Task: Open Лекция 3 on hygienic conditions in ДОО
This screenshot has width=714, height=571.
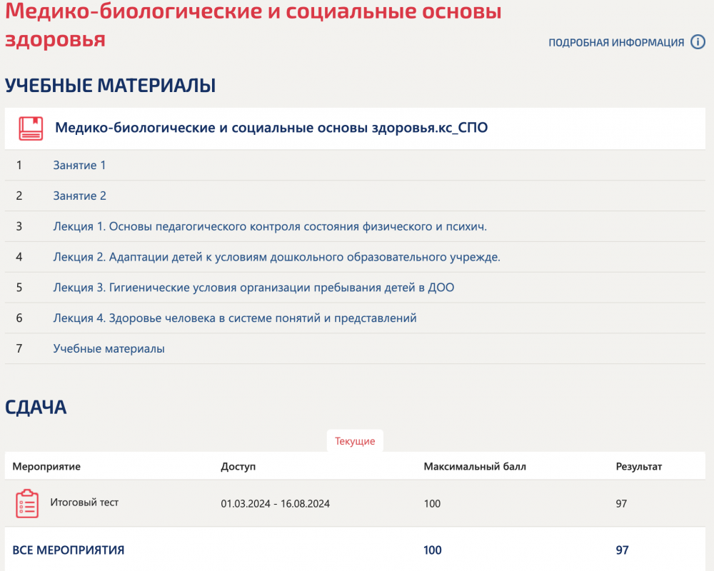Action: click(x=253, y=288)
